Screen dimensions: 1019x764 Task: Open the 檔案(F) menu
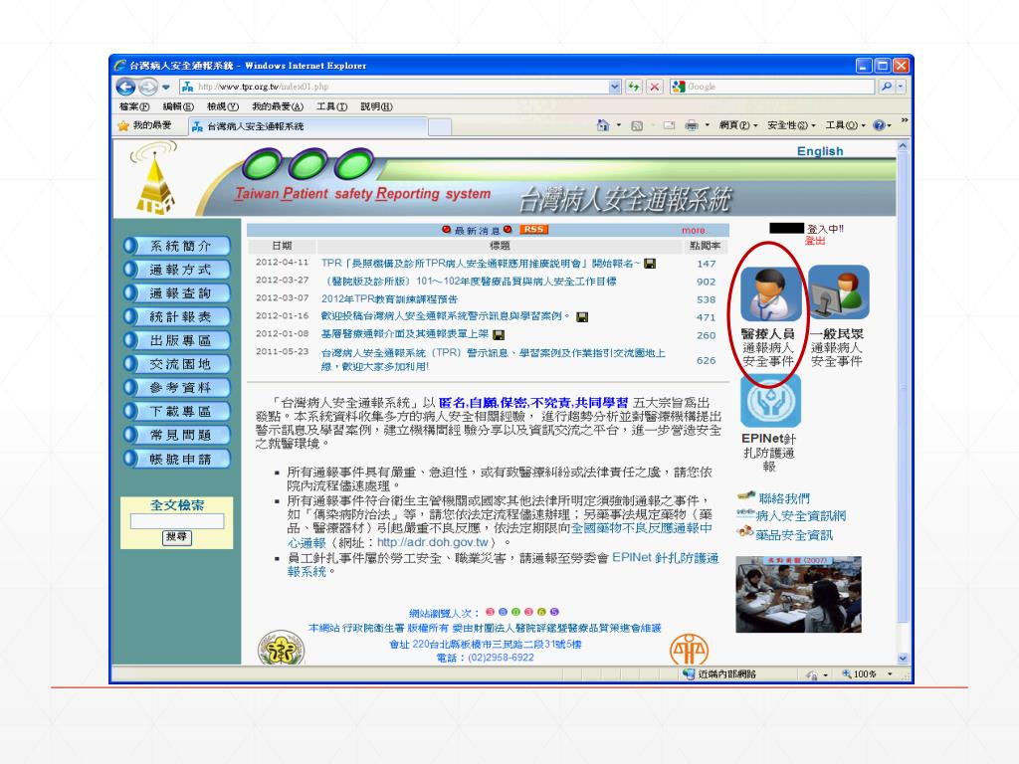click(134, 106)
